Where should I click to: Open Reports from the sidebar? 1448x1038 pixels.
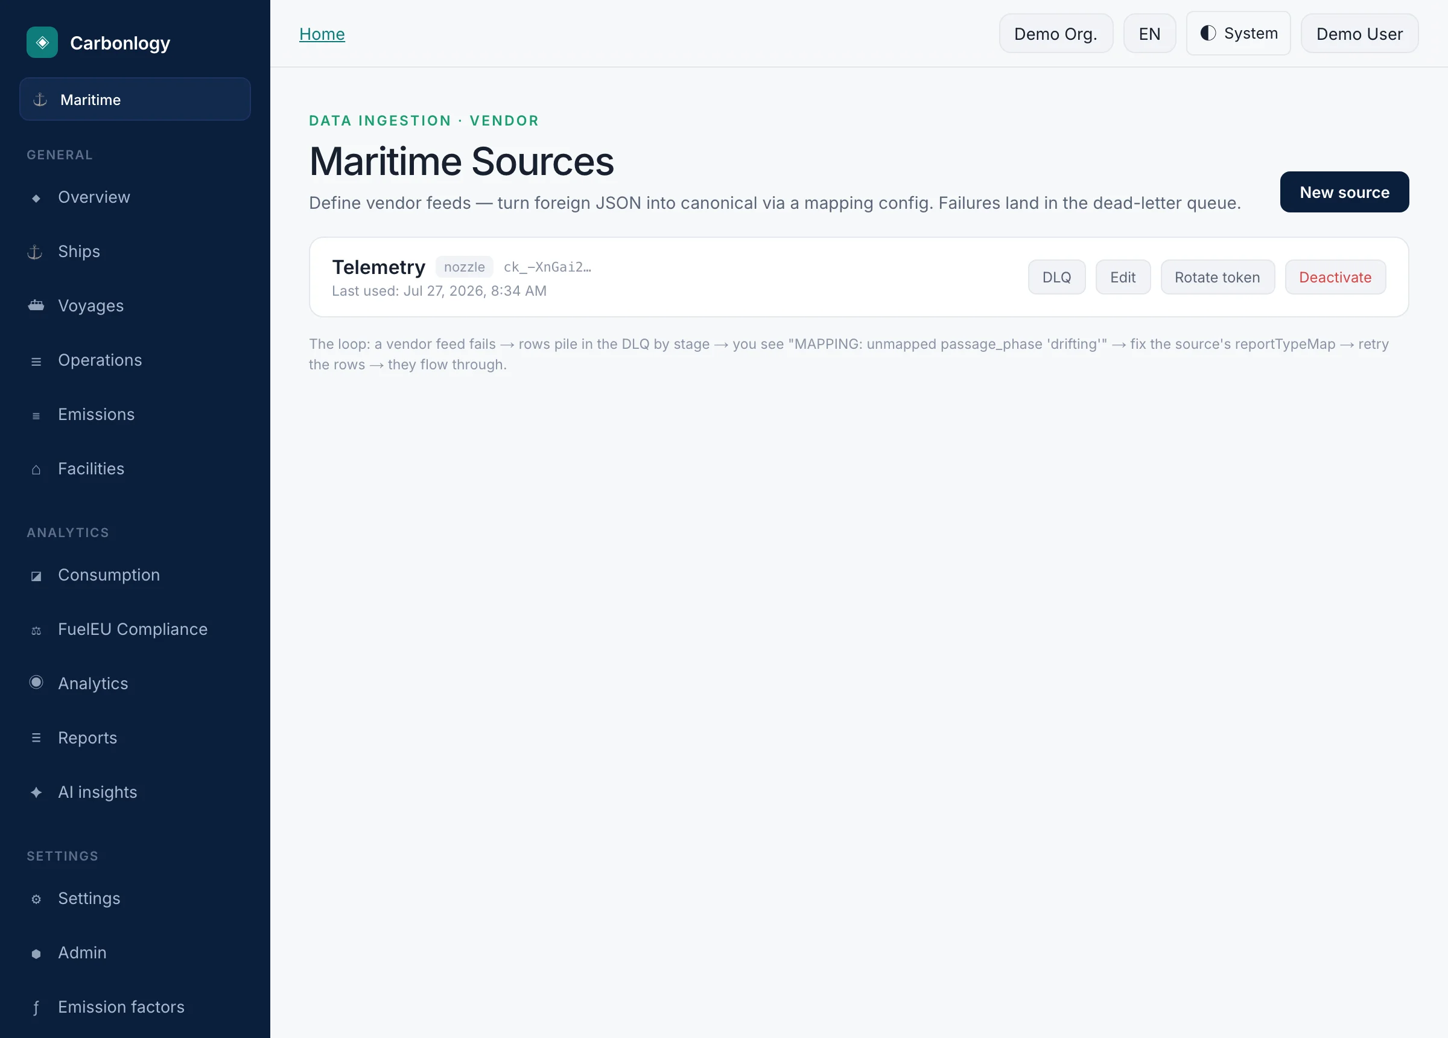[x=135, y=738]
